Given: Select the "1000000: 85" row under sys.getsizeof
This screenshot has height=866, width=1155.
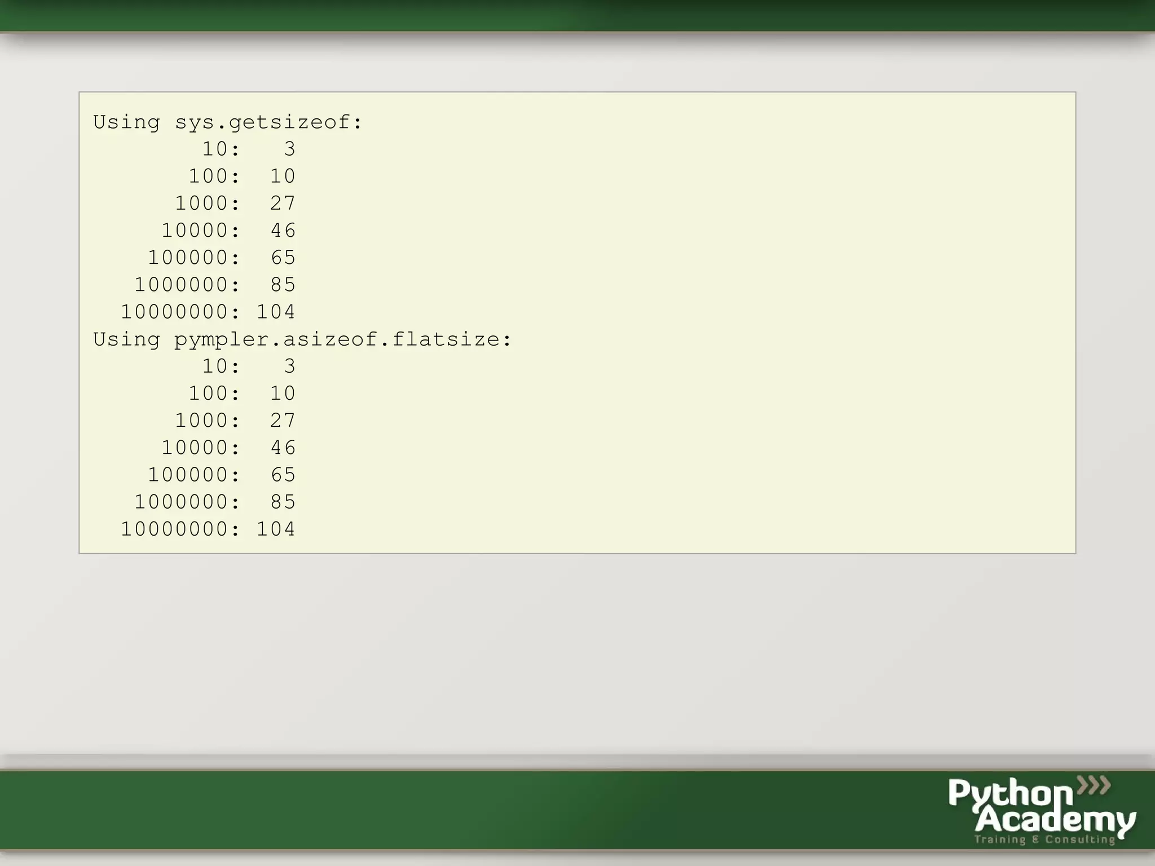Looking at the screenshot, I should pos(215,284).
